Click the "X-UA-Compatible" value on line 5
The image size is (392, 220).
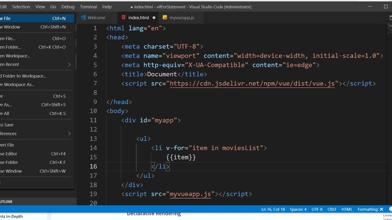(x=217, y=65)
